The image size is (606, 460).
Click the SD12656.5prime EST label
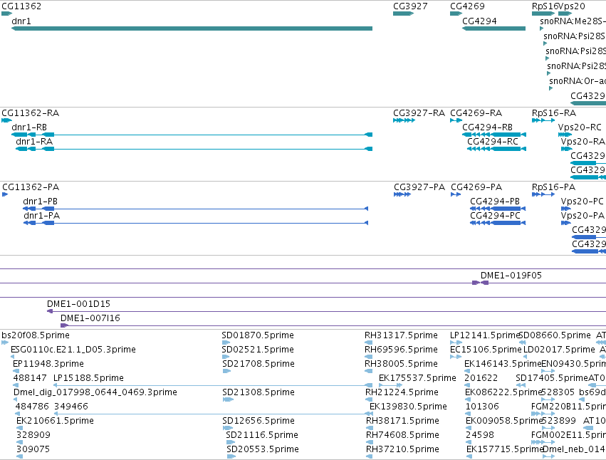click(258, 421)
